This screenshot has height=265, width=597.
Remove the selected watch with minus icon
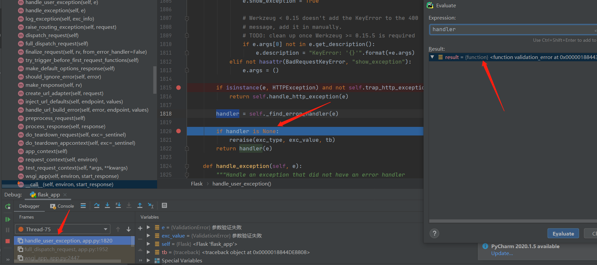(140, 239)
